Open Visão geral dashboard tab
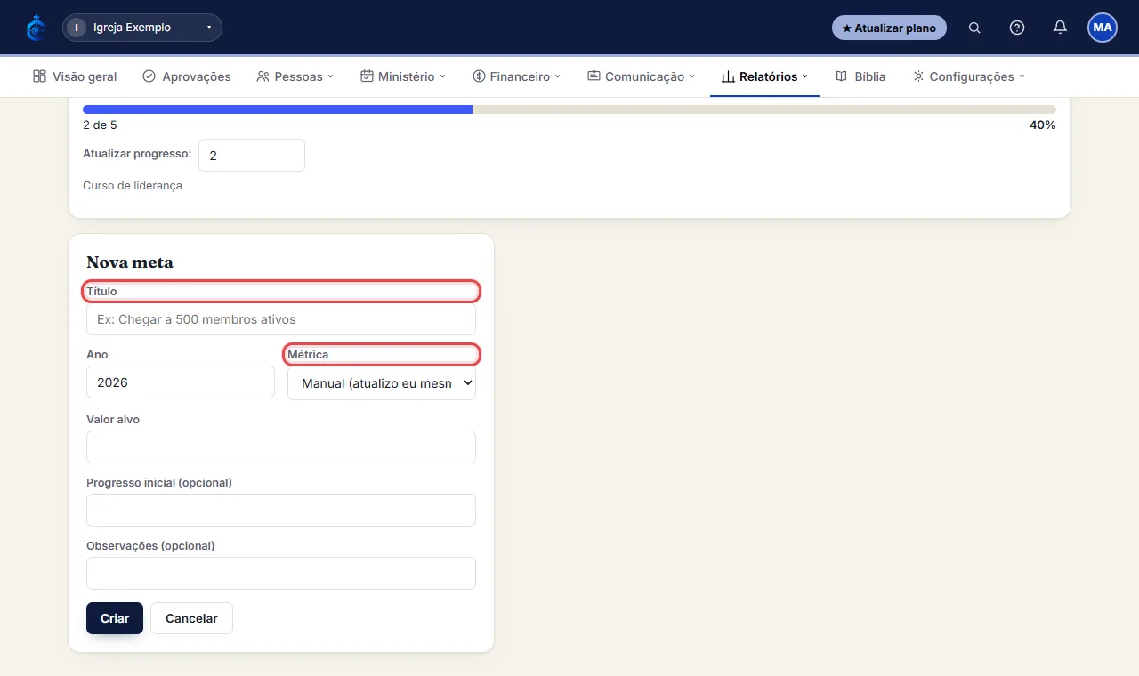The width and height of the screenshot is (1139, 676). pos(75,76)
